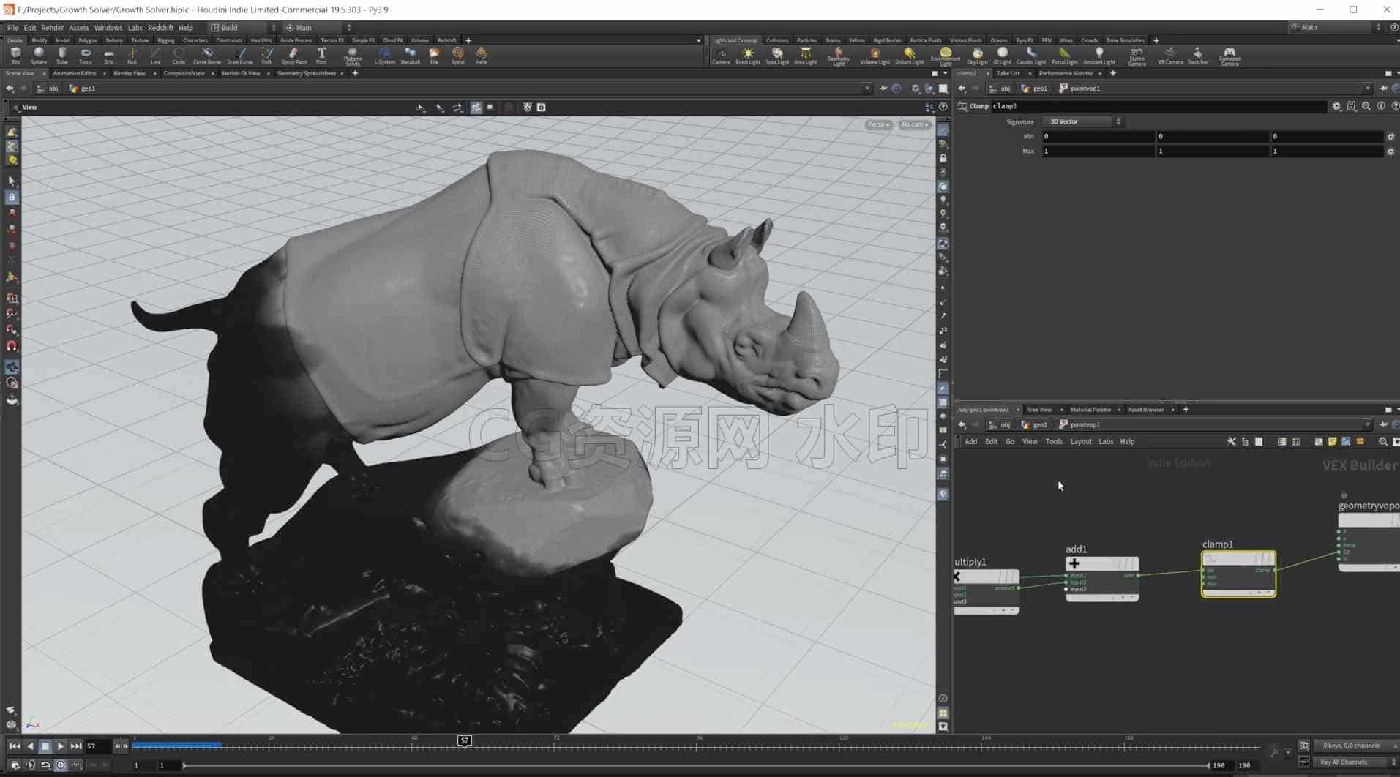Image resolution: width=1400 pixels, height=777 pixels.
Task: Add a Gamepad Camera
Action: pyautogui.click(x=1229, y=56)
